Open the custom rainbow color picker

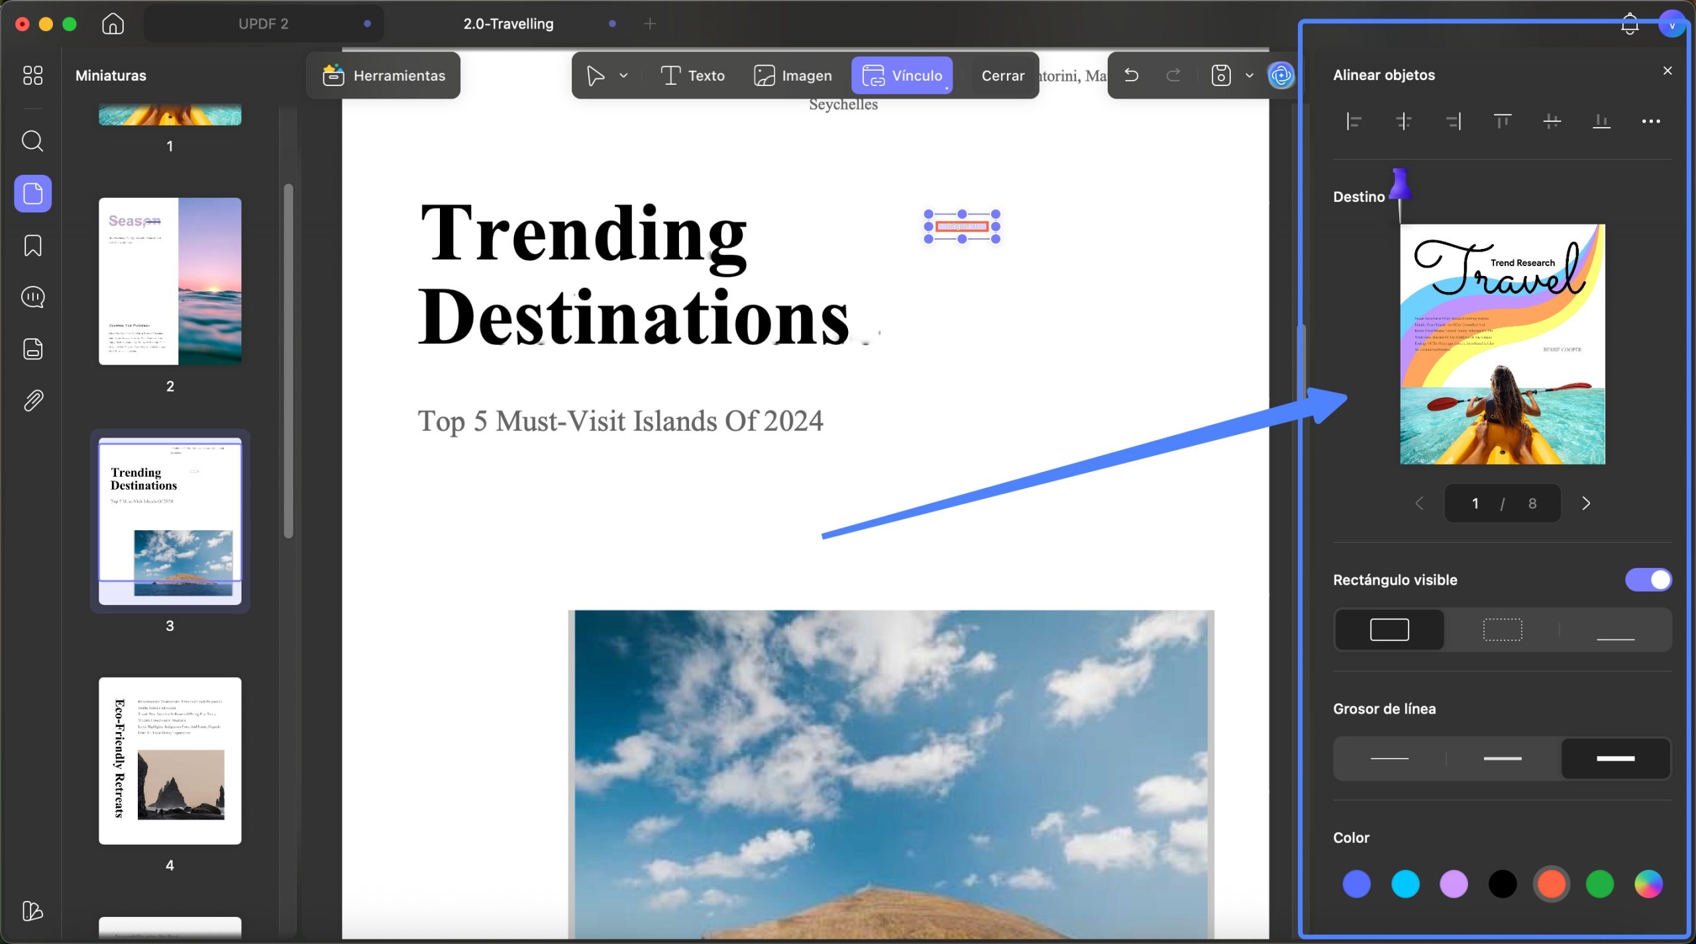pos(1648,884)
